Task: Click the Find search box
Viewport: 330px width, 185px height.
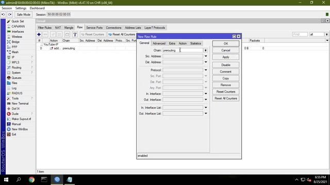Action: (x=300, y=34)
